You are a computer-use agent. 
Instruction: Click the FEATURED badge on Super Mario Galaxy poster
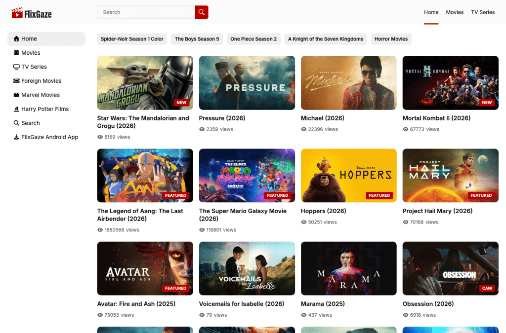coord(278,195)
